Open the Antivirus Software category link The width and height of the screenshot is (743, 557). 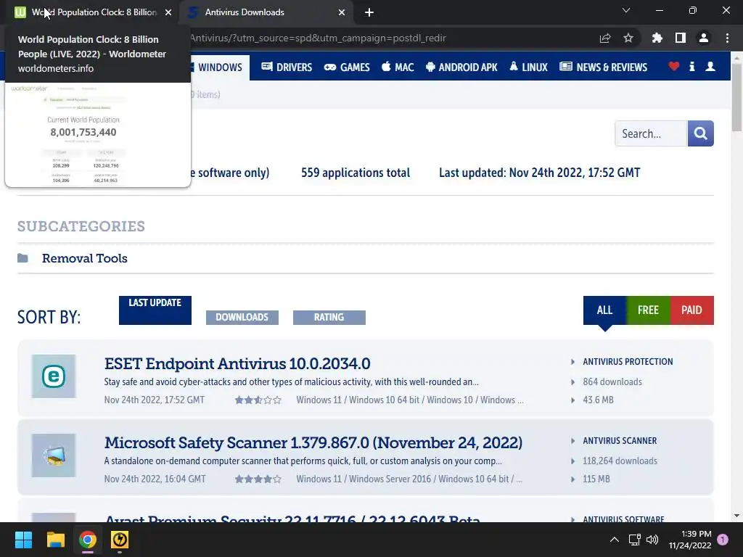(623, 519)
